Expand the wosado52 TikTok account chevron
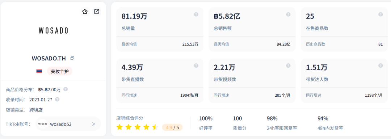The height and width of the screenshot is (139, 391). [93, 124]
